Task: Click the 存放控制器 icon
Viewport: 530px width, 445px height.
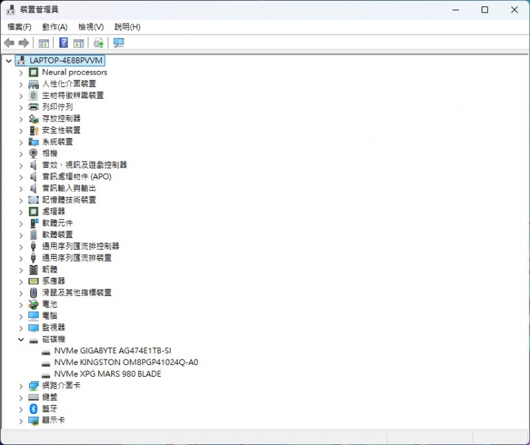Action: (x=33, y=119)
